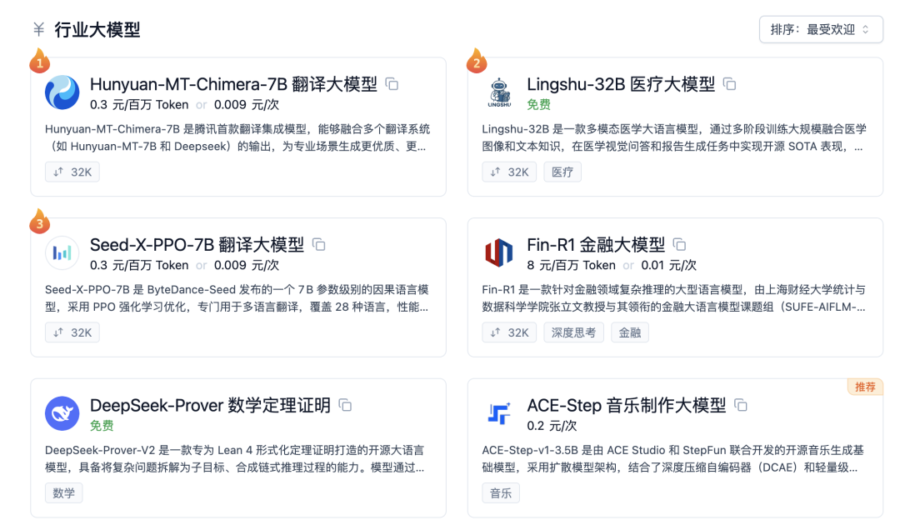
Task: Click the number 1 ranking flame badge
Action: pos(39,61)
